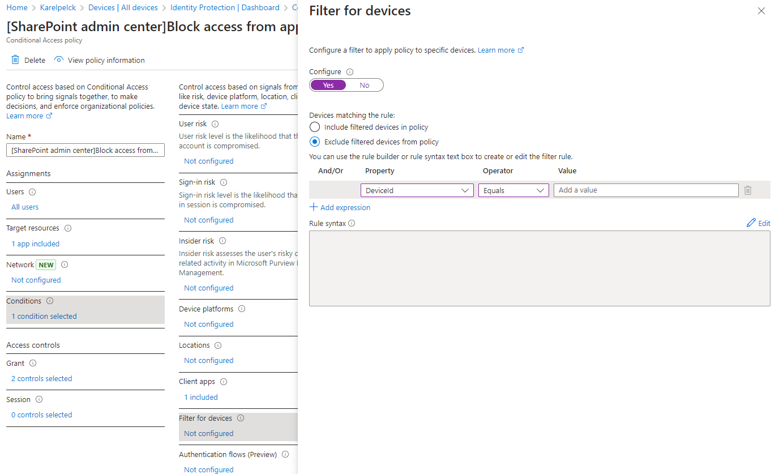Click the Edit pencil icon for rule syntax
The height and width of the screenshot is (474, 775).
click(751, 223)
